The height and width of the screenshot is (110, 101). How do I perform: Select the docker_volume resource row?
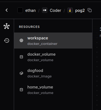[53, 57]
